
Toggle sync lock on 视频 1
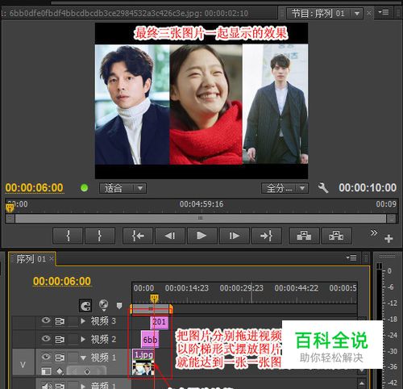pyautogui.click(x=60, y=358)
